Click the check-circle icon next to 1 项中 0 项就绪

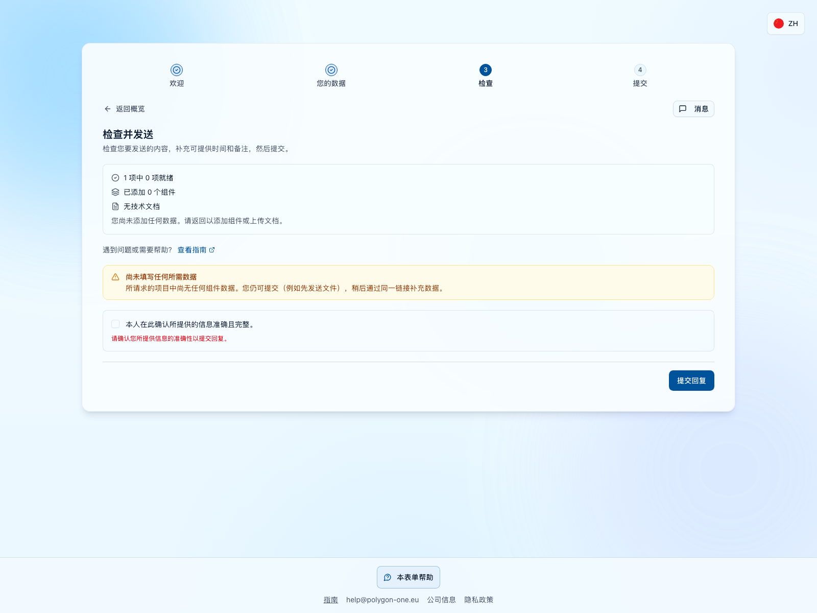tap(115, 178)
